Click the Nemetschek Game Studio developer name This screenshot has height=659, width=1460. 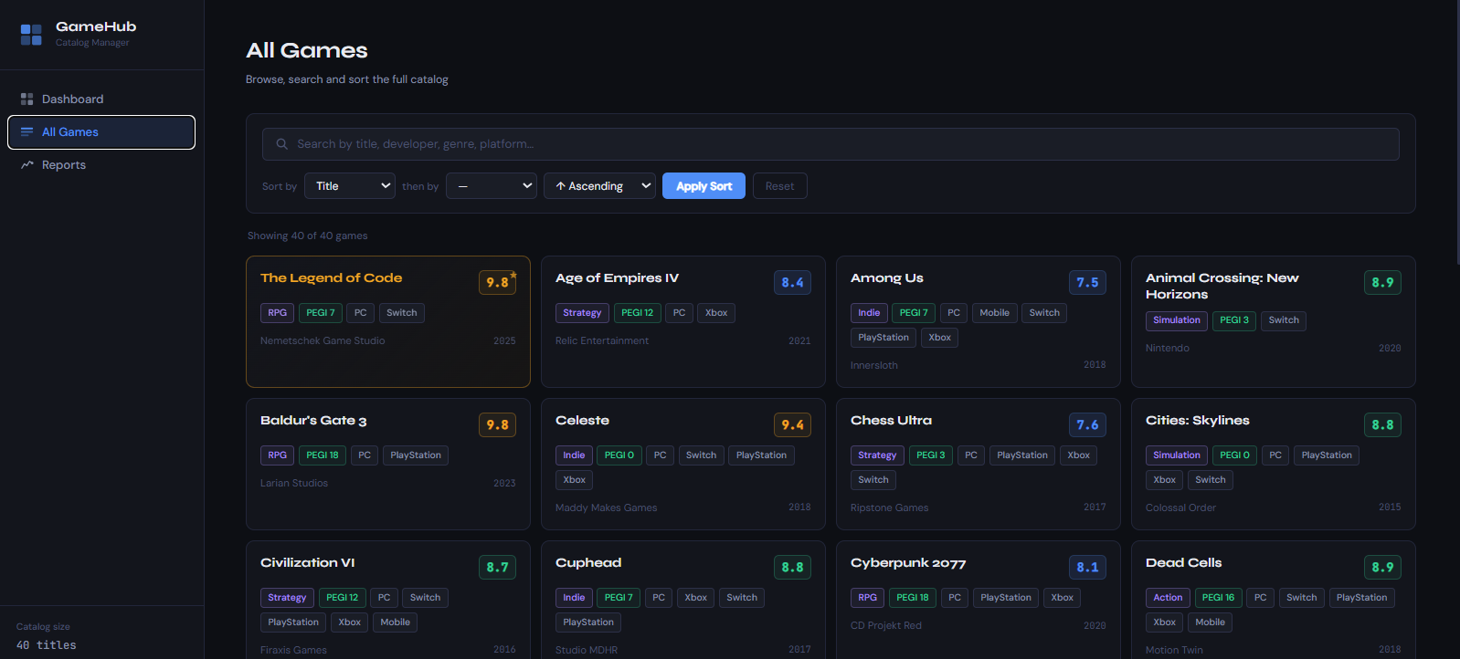323,341
